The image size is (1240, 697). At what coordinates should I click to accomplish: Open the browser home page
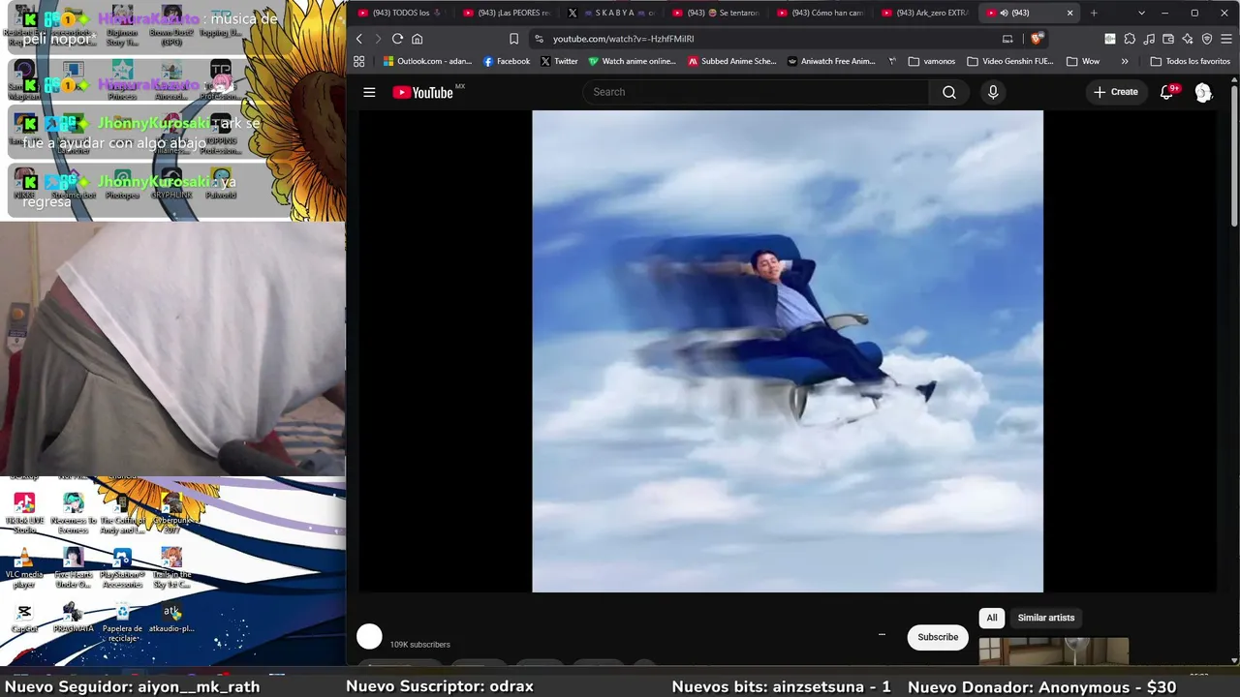coord(418,39)
